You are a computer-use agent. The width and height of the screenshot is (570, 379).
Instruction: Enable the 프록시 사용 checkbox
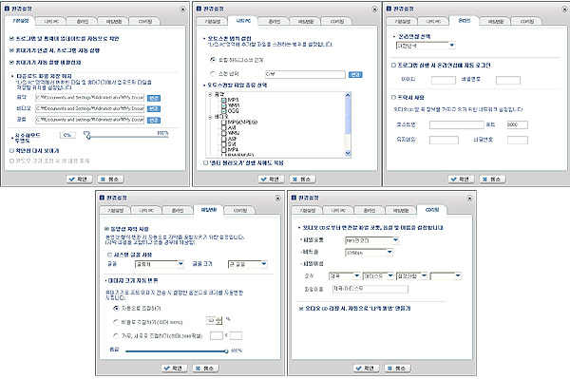coord(393,98)
